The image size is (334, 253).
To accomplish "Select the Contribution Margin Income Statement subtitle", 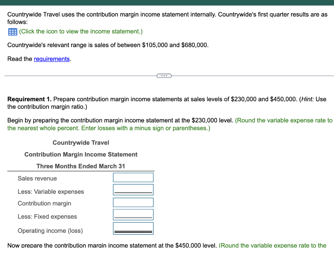I will click(81, 154).
